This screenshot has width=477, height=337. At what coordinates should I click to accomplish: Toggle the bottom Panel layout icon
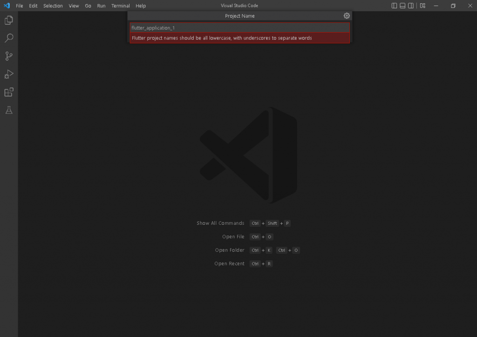(402, 6)
